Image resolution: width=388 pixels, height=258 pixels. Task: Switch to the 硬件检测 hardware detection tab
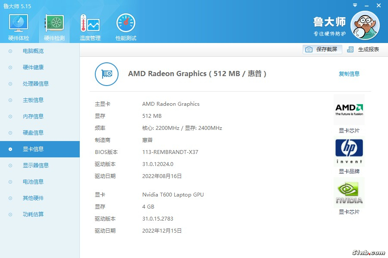[x=54, y=27]
